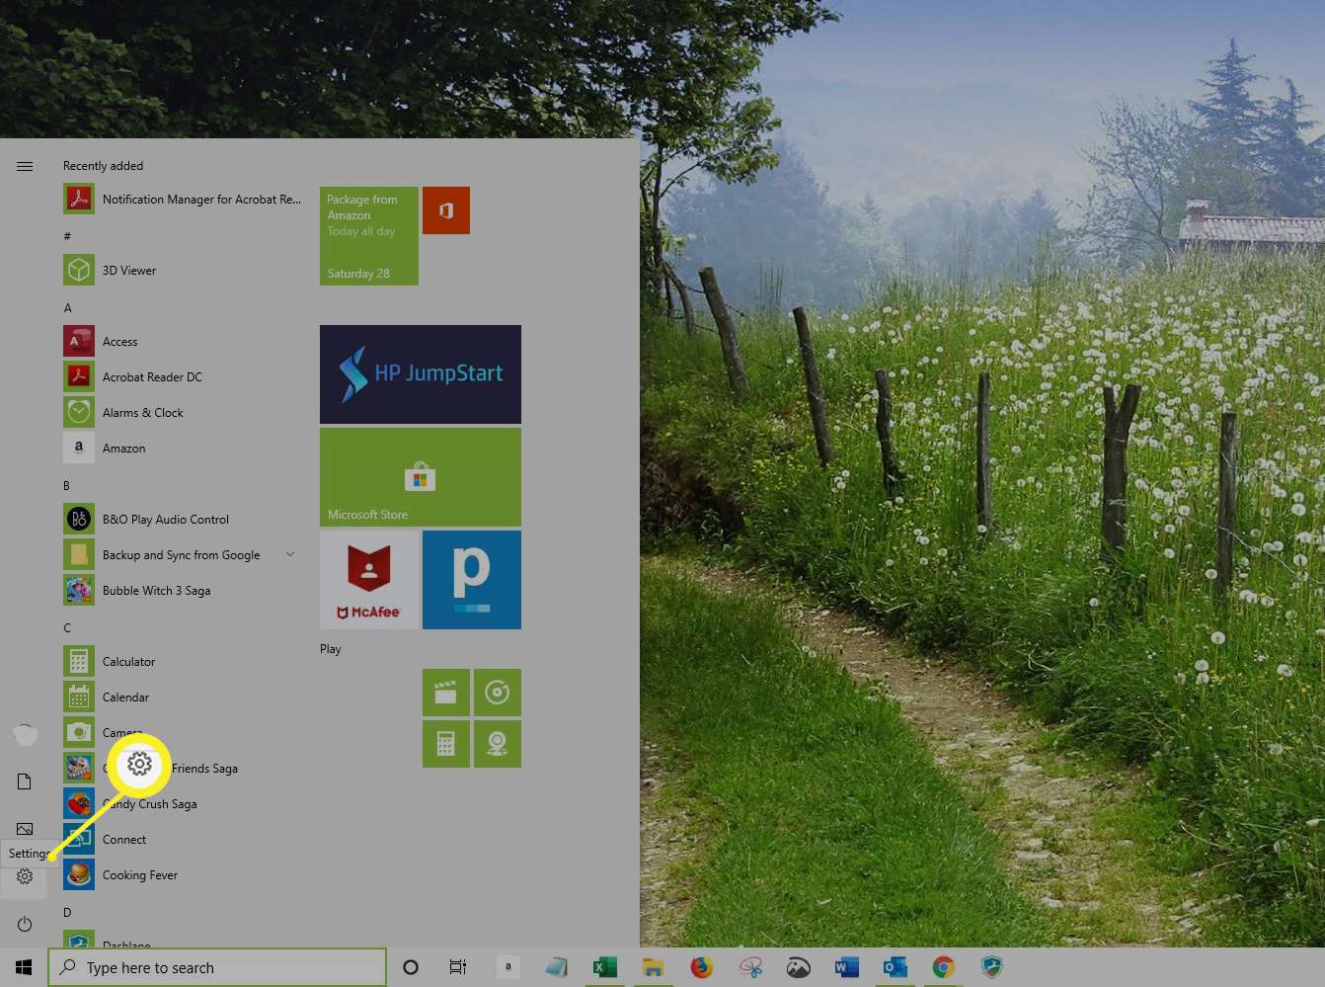The image size is (1325, 987).
Task: Jump to letter C section header
Action: tap(67, 628)
